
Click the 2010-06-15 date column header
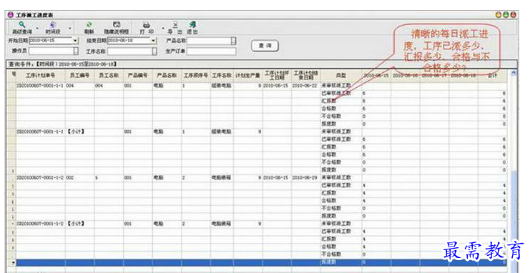click(376, 75)
